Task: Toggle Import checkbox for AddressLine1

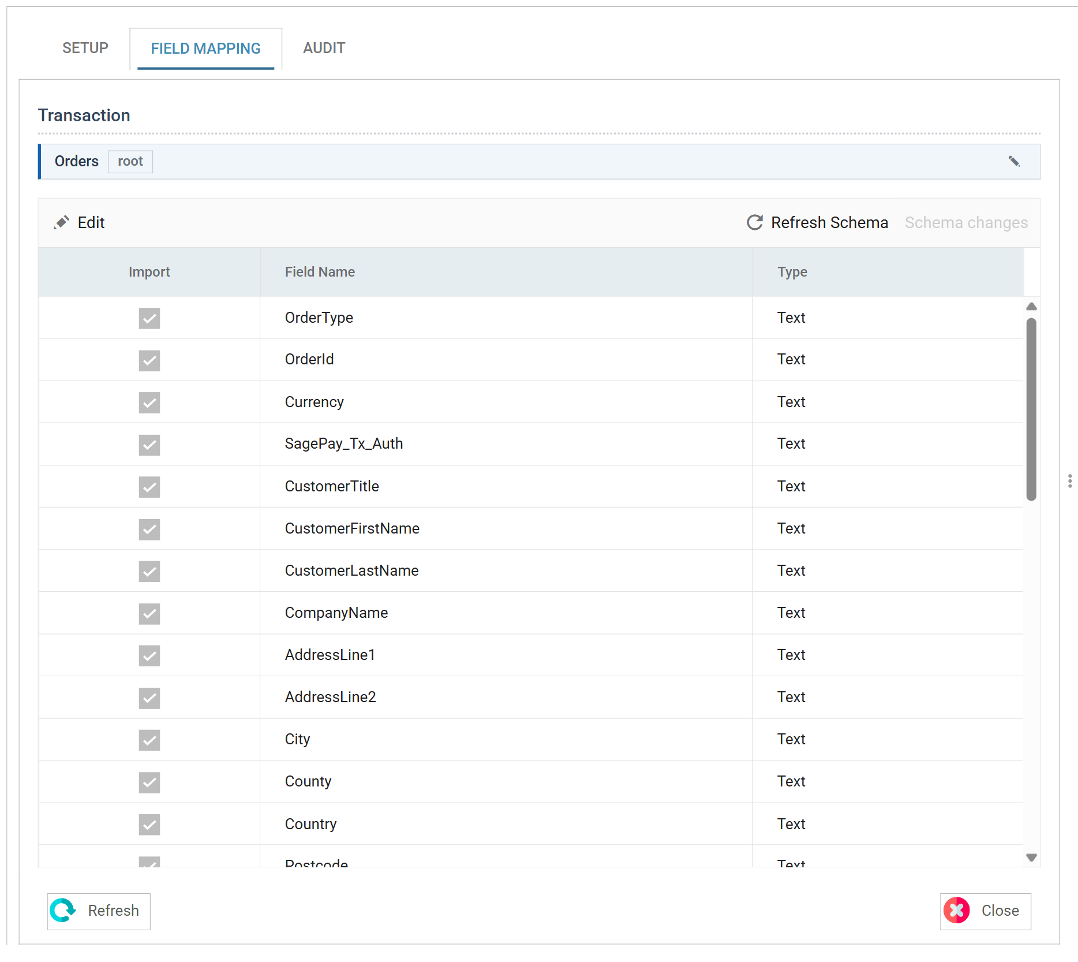Action: (x=149, y=655)
